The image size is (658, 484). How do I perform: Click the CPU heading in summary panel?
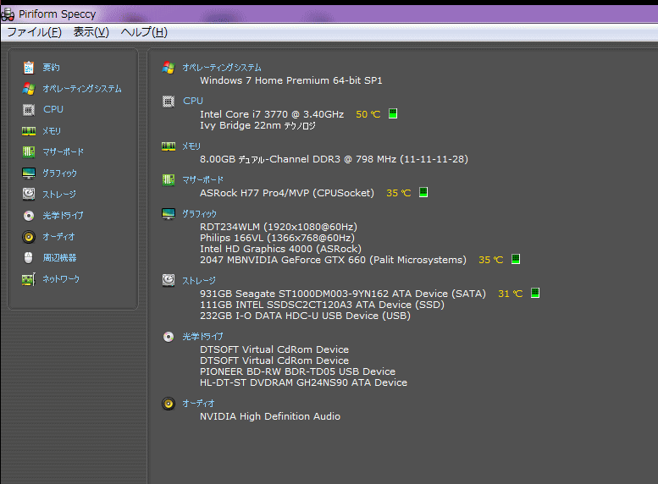[193, 101]
